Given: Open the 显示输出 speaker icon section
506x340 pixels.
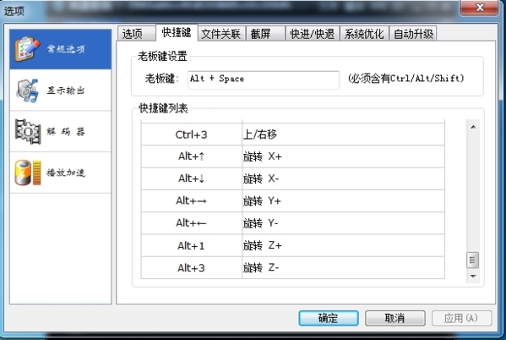Looking at the screenshot, I should [27, 90].
